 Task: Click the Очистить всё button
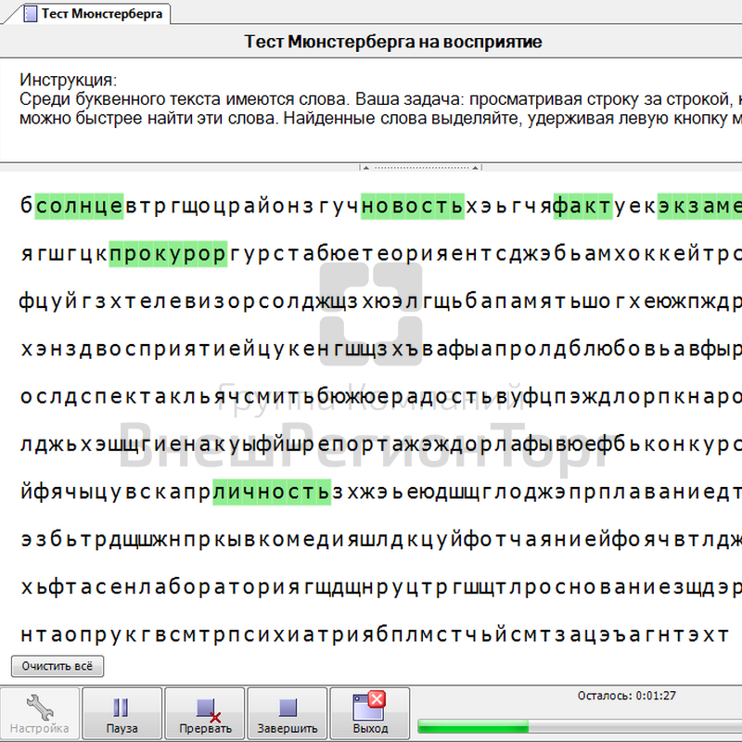(57, 666)
